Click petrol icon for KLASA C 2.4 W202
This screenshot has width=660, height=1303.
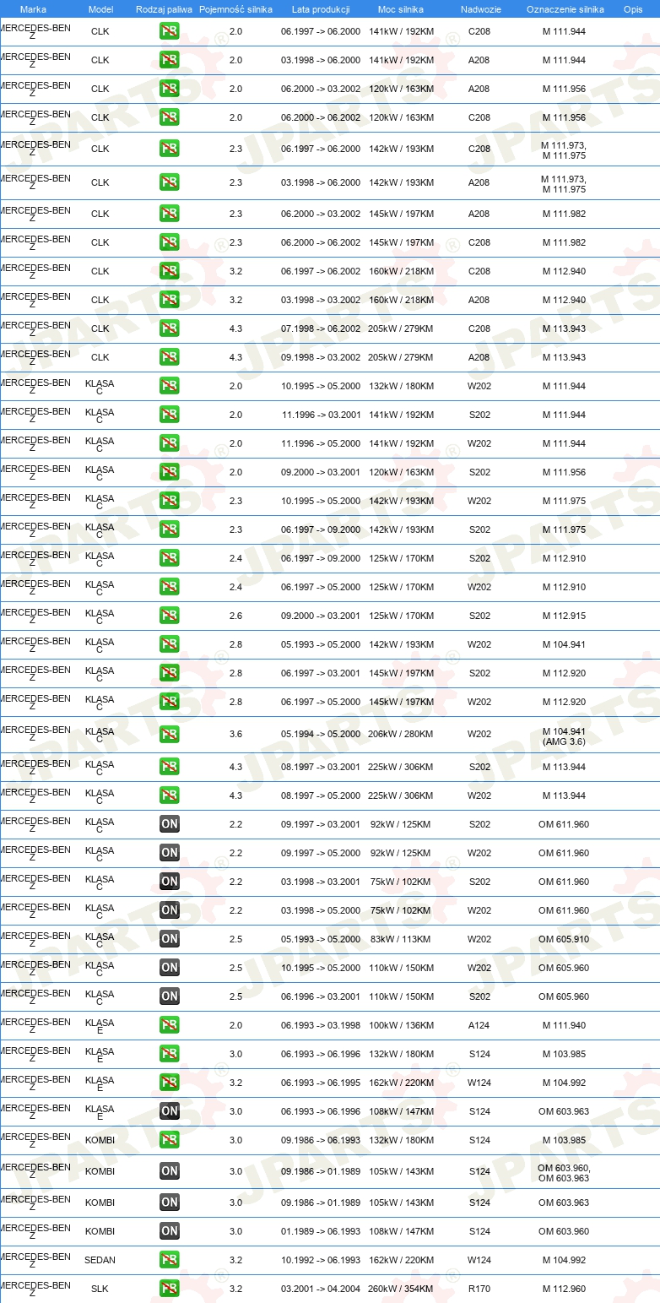[170, 587]
